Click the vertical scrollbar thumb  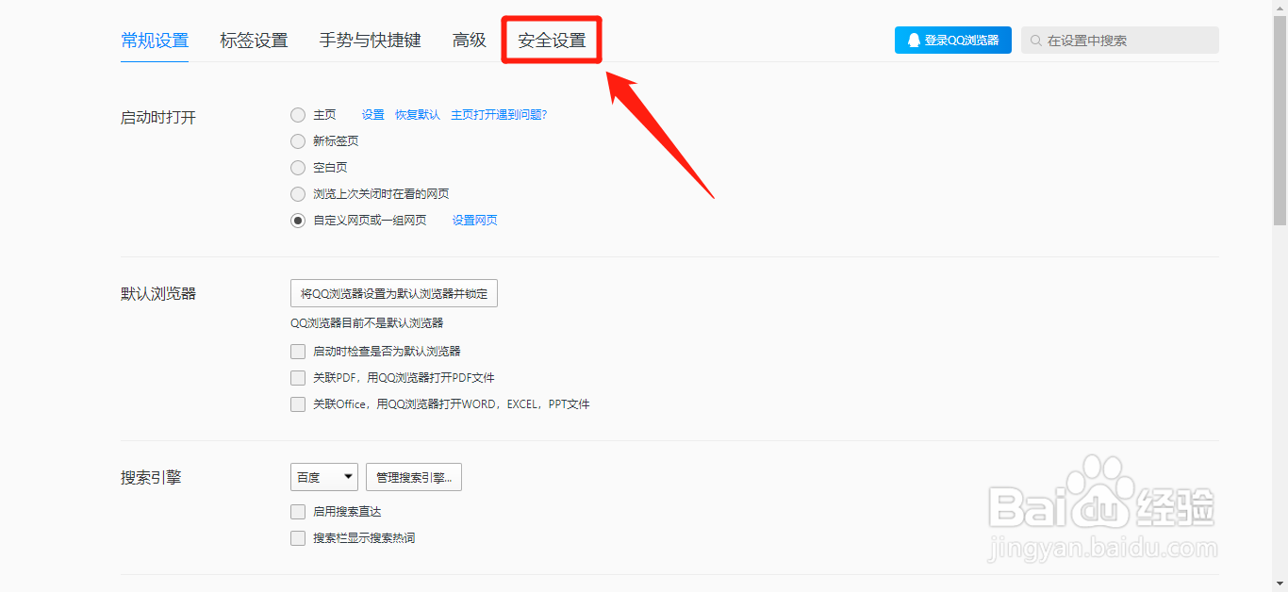point(1280,121)
